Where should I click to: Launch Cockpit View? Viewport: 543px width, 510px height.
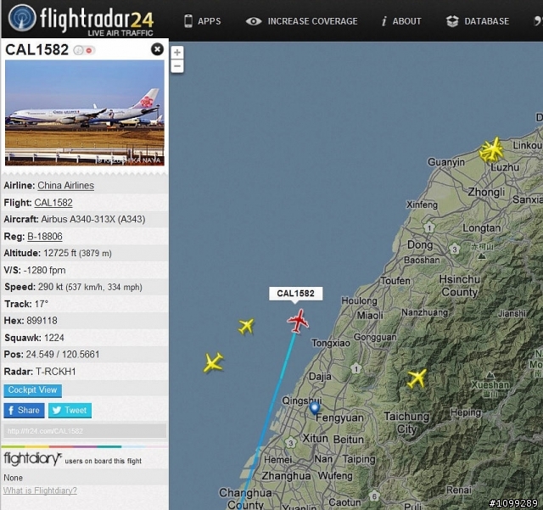(x=33, y=390)
